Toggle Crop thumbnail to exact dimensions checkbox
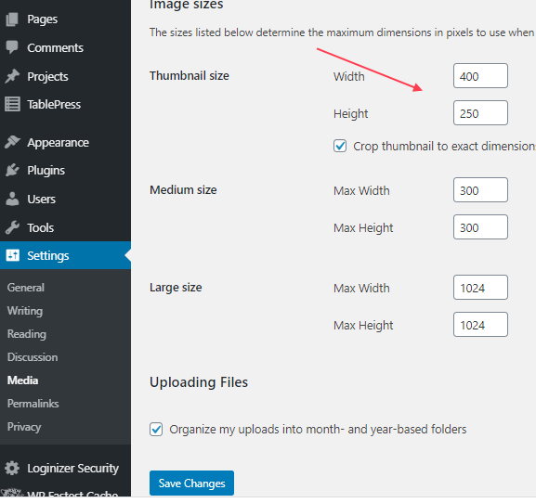 [x=340, y=146]
